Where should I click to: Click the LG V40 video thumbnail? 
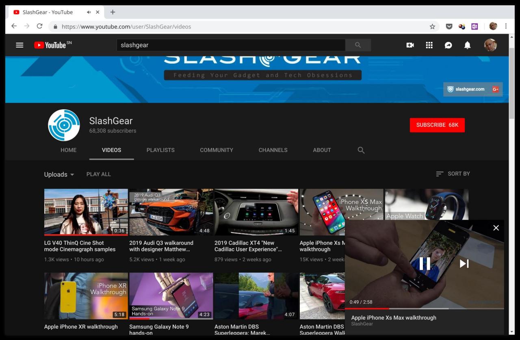(86, 212)
